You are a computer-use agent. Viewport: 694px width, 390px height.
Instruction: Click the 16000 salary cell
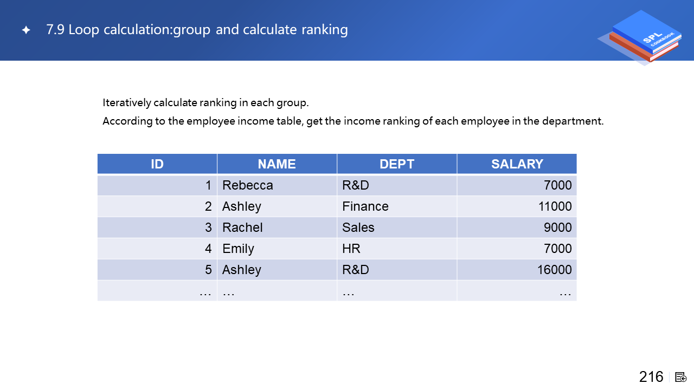[554, 270]
